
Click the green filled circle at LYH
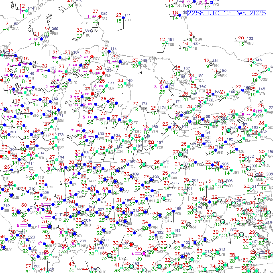click(218, 252)
